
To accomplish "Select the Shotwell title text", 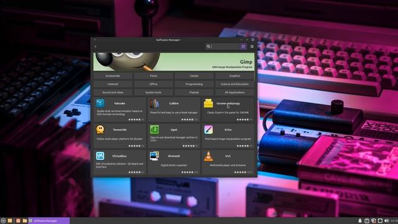I will point(174,156).
